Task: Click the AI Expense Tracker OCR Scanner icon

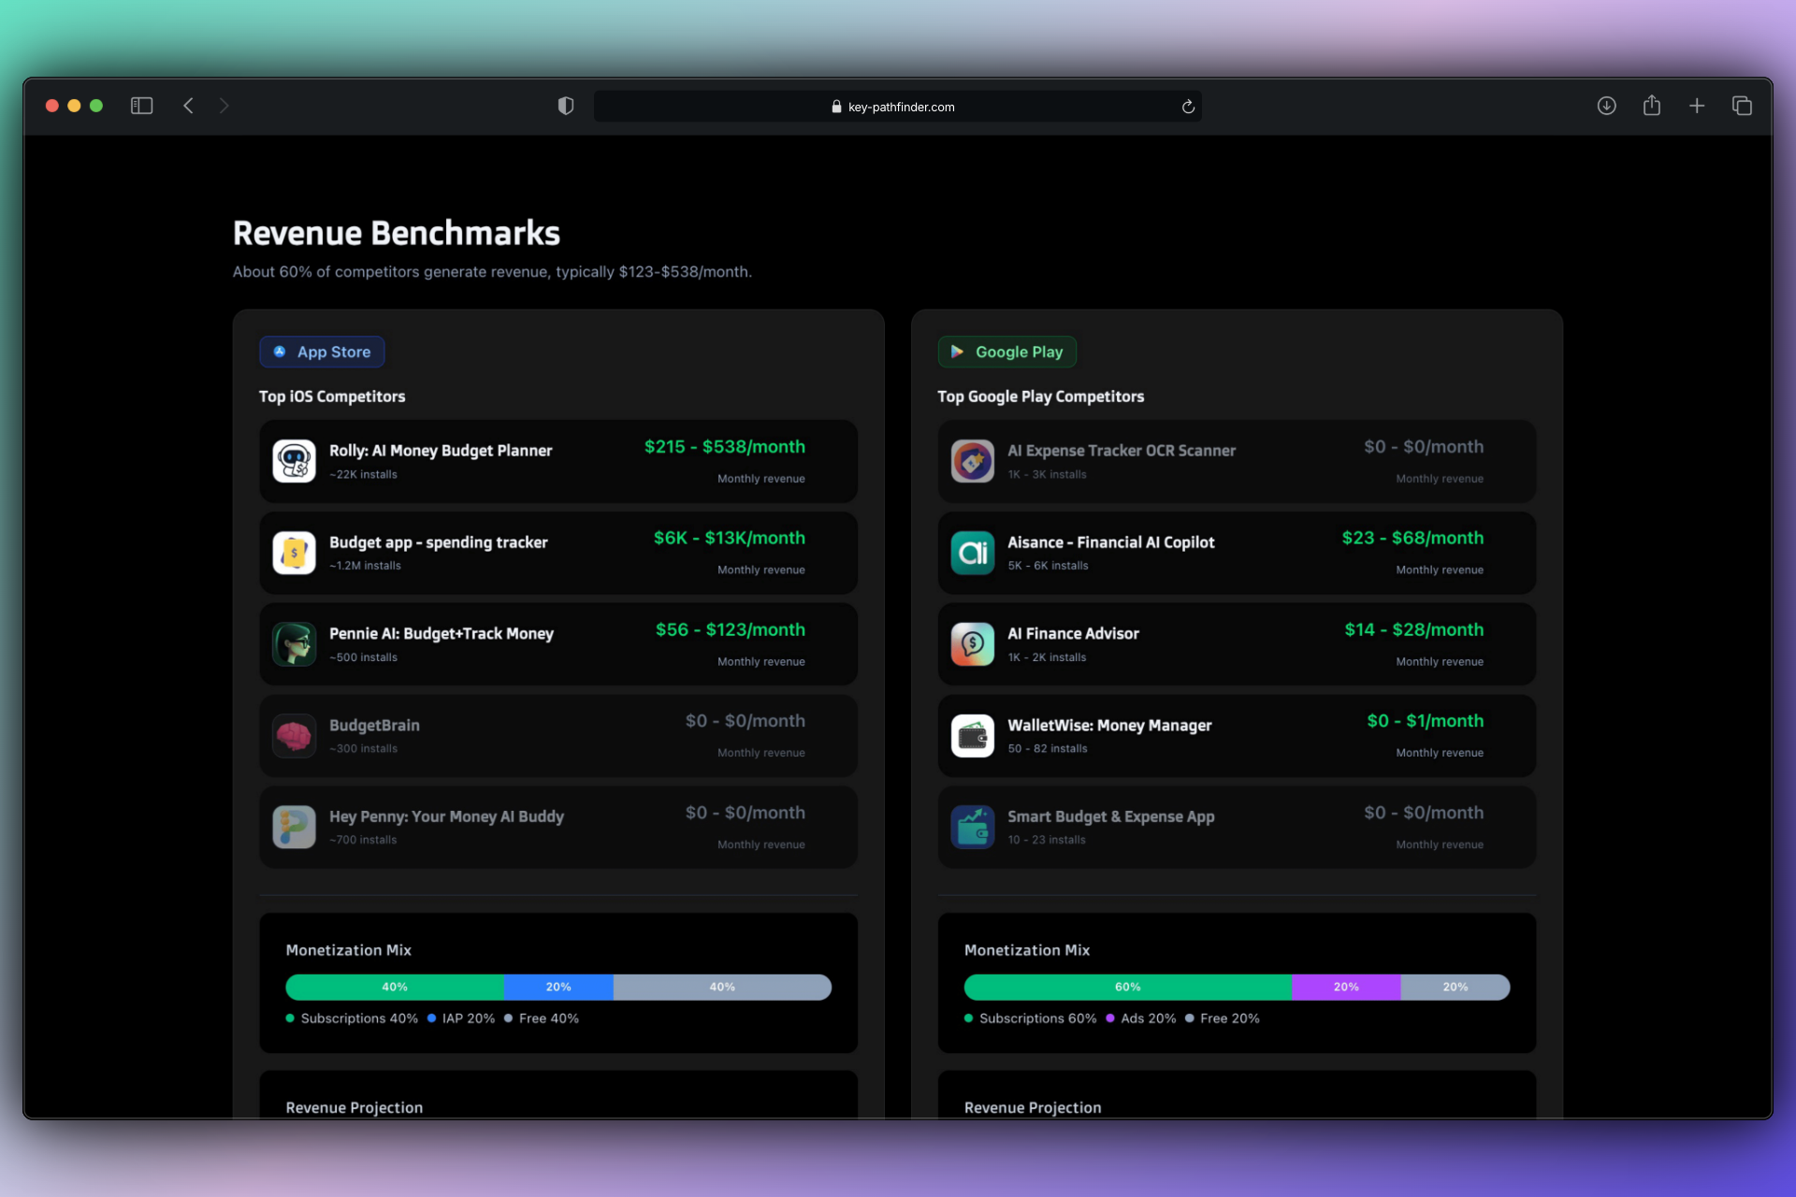Action: [973, 461]
